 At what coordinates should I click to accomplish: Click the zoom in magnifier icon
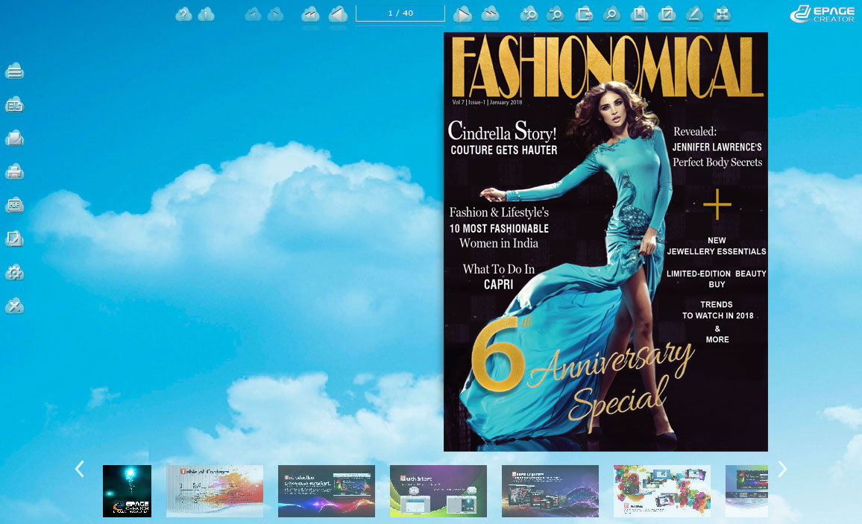coord(529,14)
